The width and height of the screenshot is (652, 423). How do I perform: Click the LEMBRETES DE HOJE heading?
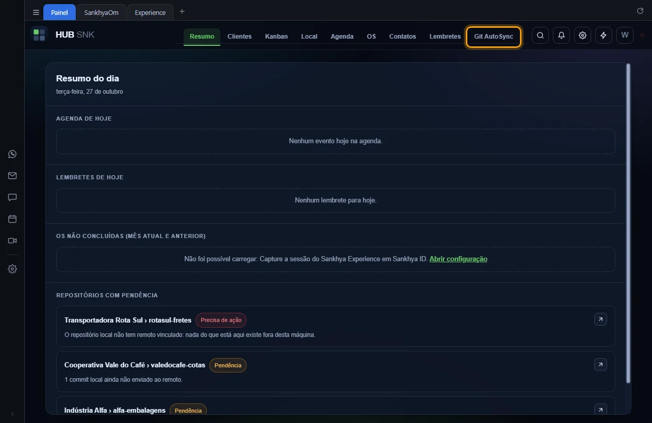(90, 177)
